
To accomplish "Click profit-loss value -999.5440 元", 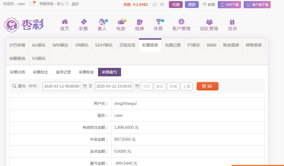I will pyautogui.click(x=126, y=163).
